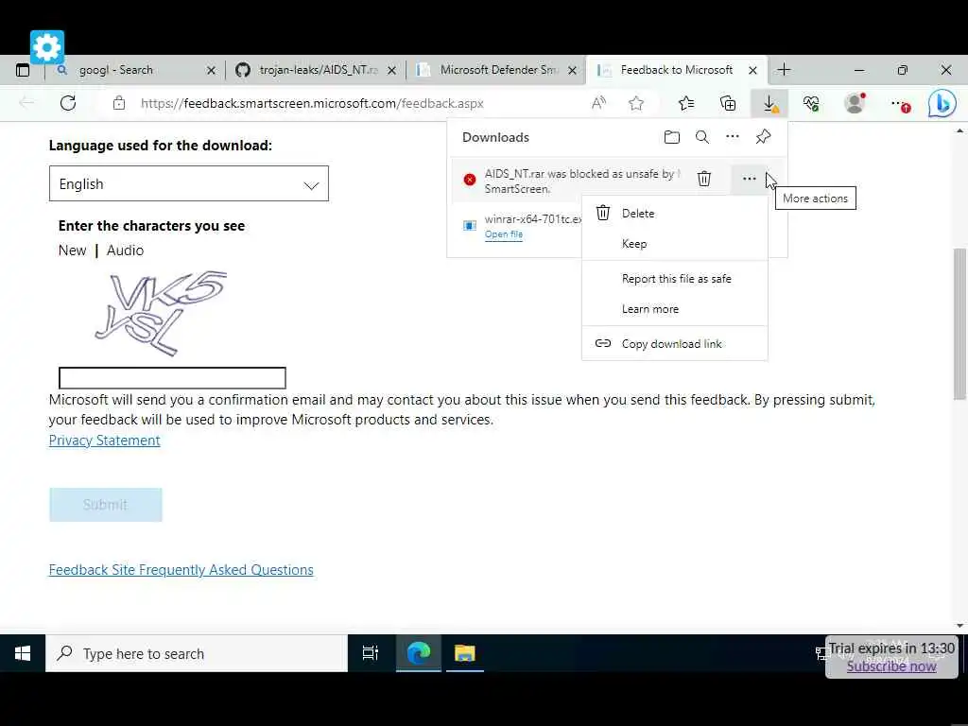
Task: Choose Keep in the context menu
Action: pyautogui.click(x=675, y=244)
